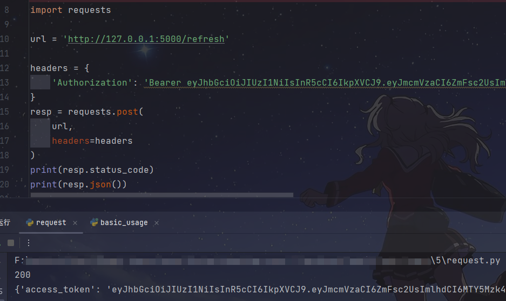Click line number 10 in the gutter
The height and width of the screenshot is (301, 506).
(4, 39)
